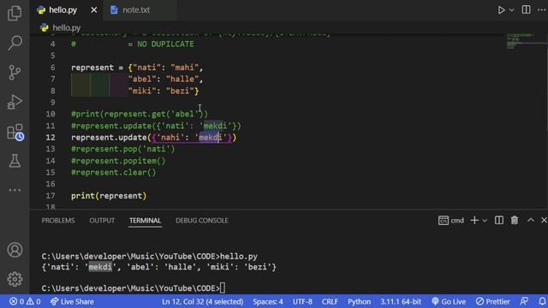The height and width of the screenshot is (308, 548).
Task: Select the TERMINAL panel tab
Action: (x=145, y=221)
